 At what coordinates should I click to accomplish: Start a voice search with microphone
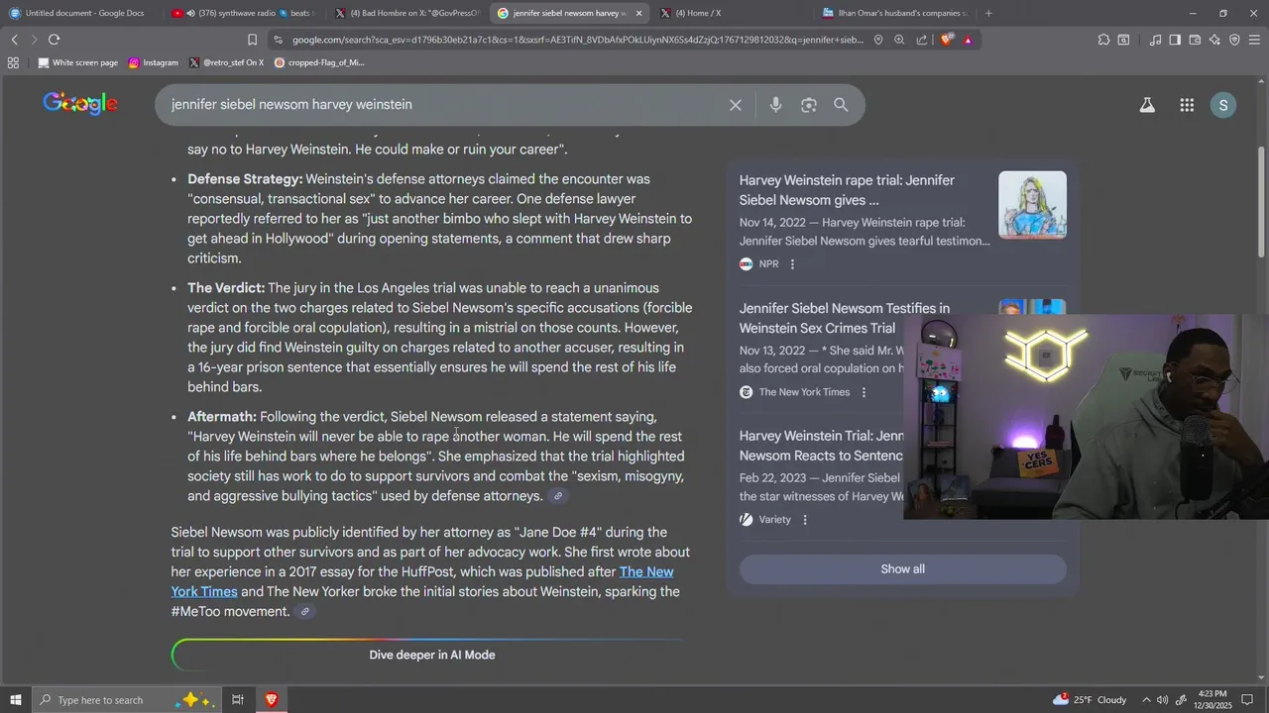[775, 105]
